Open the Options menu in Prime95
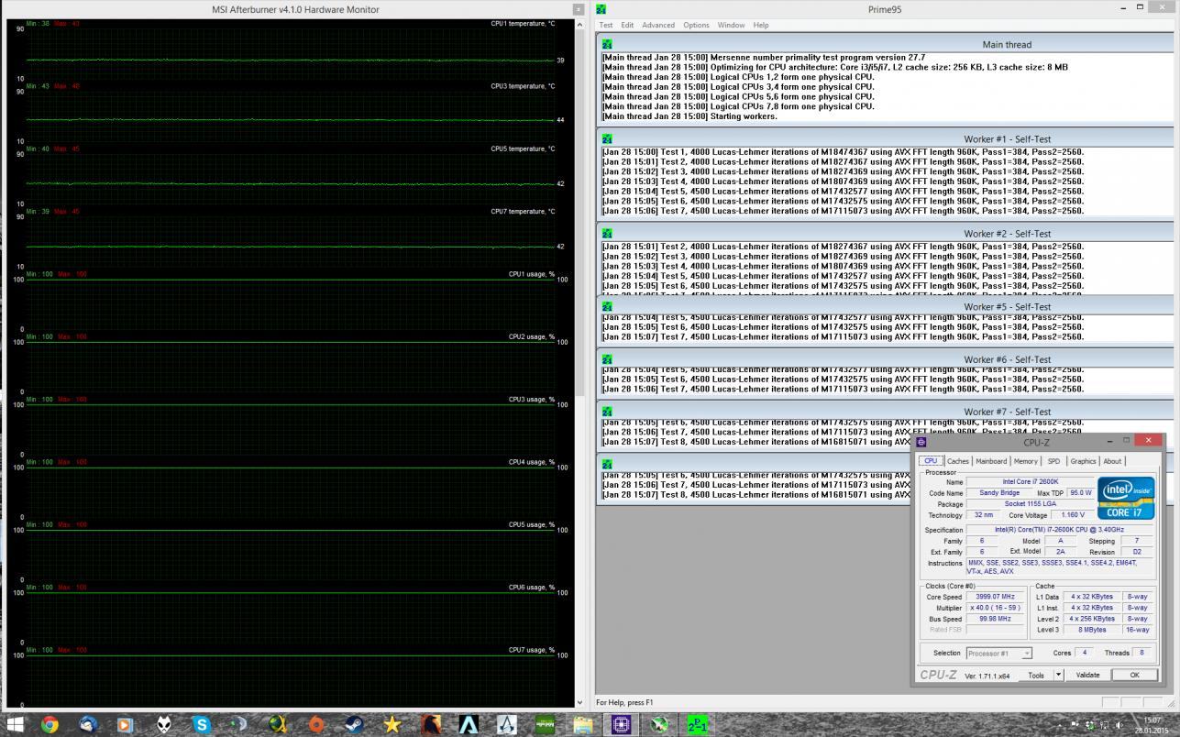This screenshot has width=1180, height=737. click(x=696, y=25)
